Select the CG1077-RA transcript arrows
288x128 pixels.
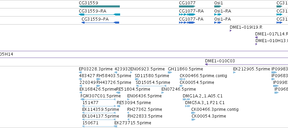tap(187, 14)
